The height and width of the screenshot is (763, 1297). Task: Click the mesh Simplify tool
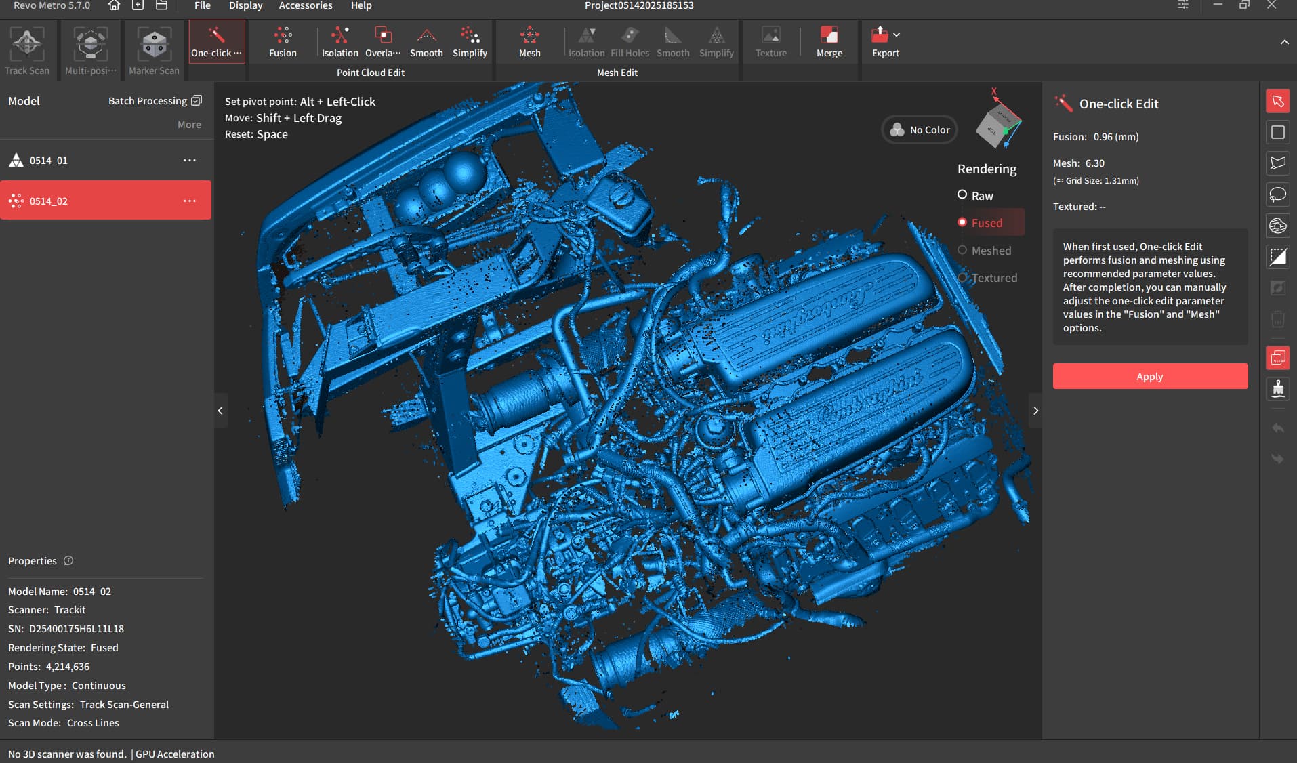point(716,42)
